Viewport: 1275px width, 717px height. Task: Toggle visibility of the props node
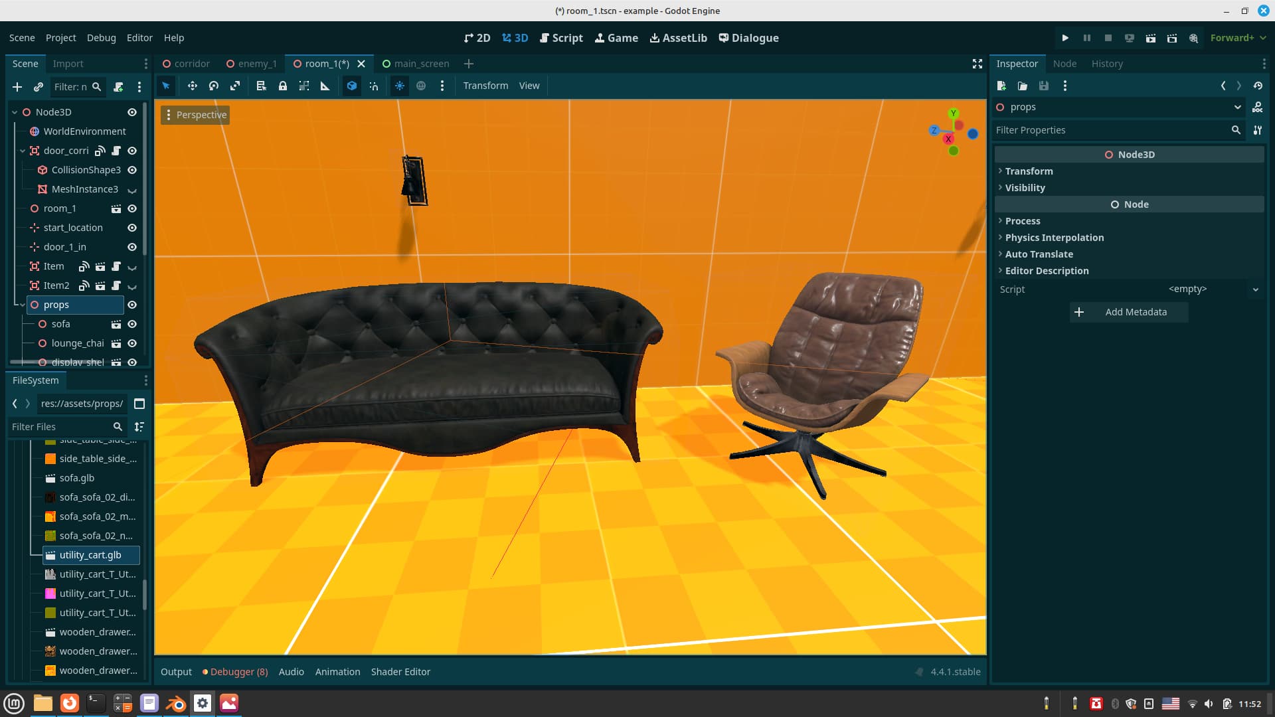[132, 305]
